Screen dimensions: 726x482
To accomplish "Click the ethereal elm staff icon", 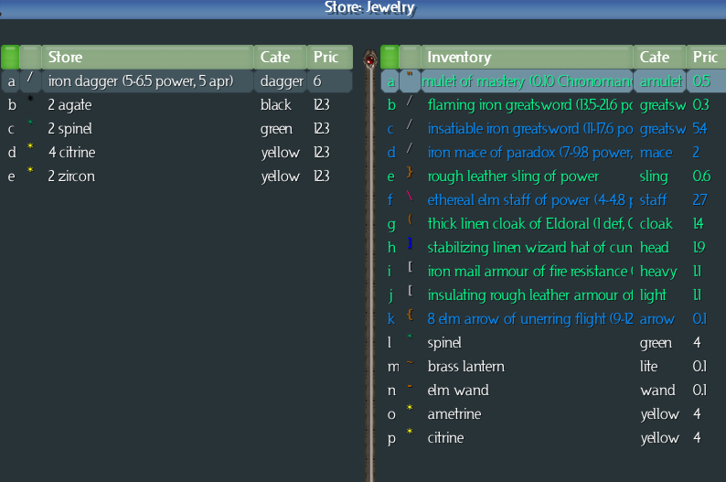I will (410, 198).
